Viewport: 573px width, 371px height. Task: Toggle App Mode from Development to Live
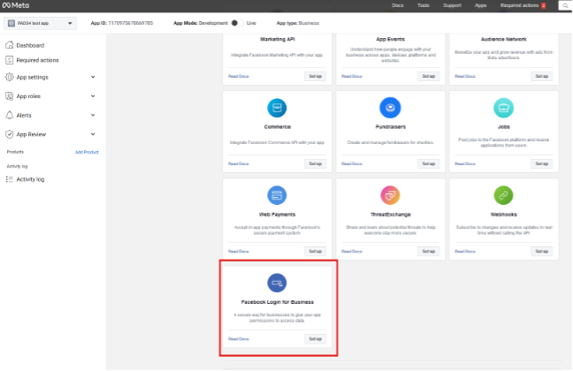[237, 23]
